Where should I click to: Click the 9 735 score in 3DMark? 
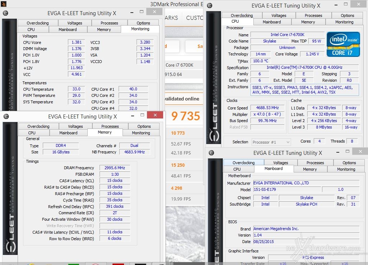point(185,116)
